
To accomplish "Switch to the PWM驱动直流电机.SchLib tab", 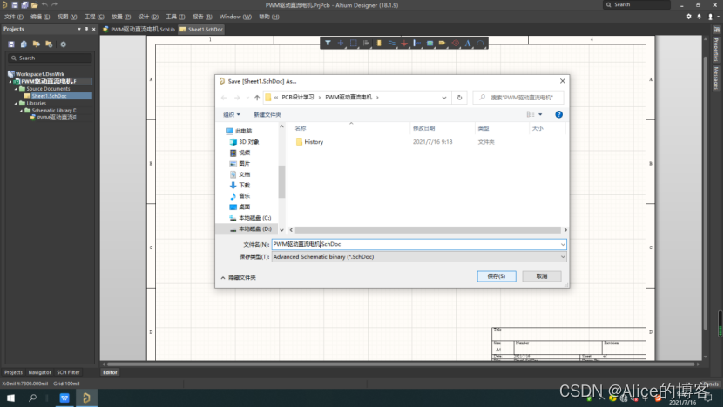I will [139, 29].
